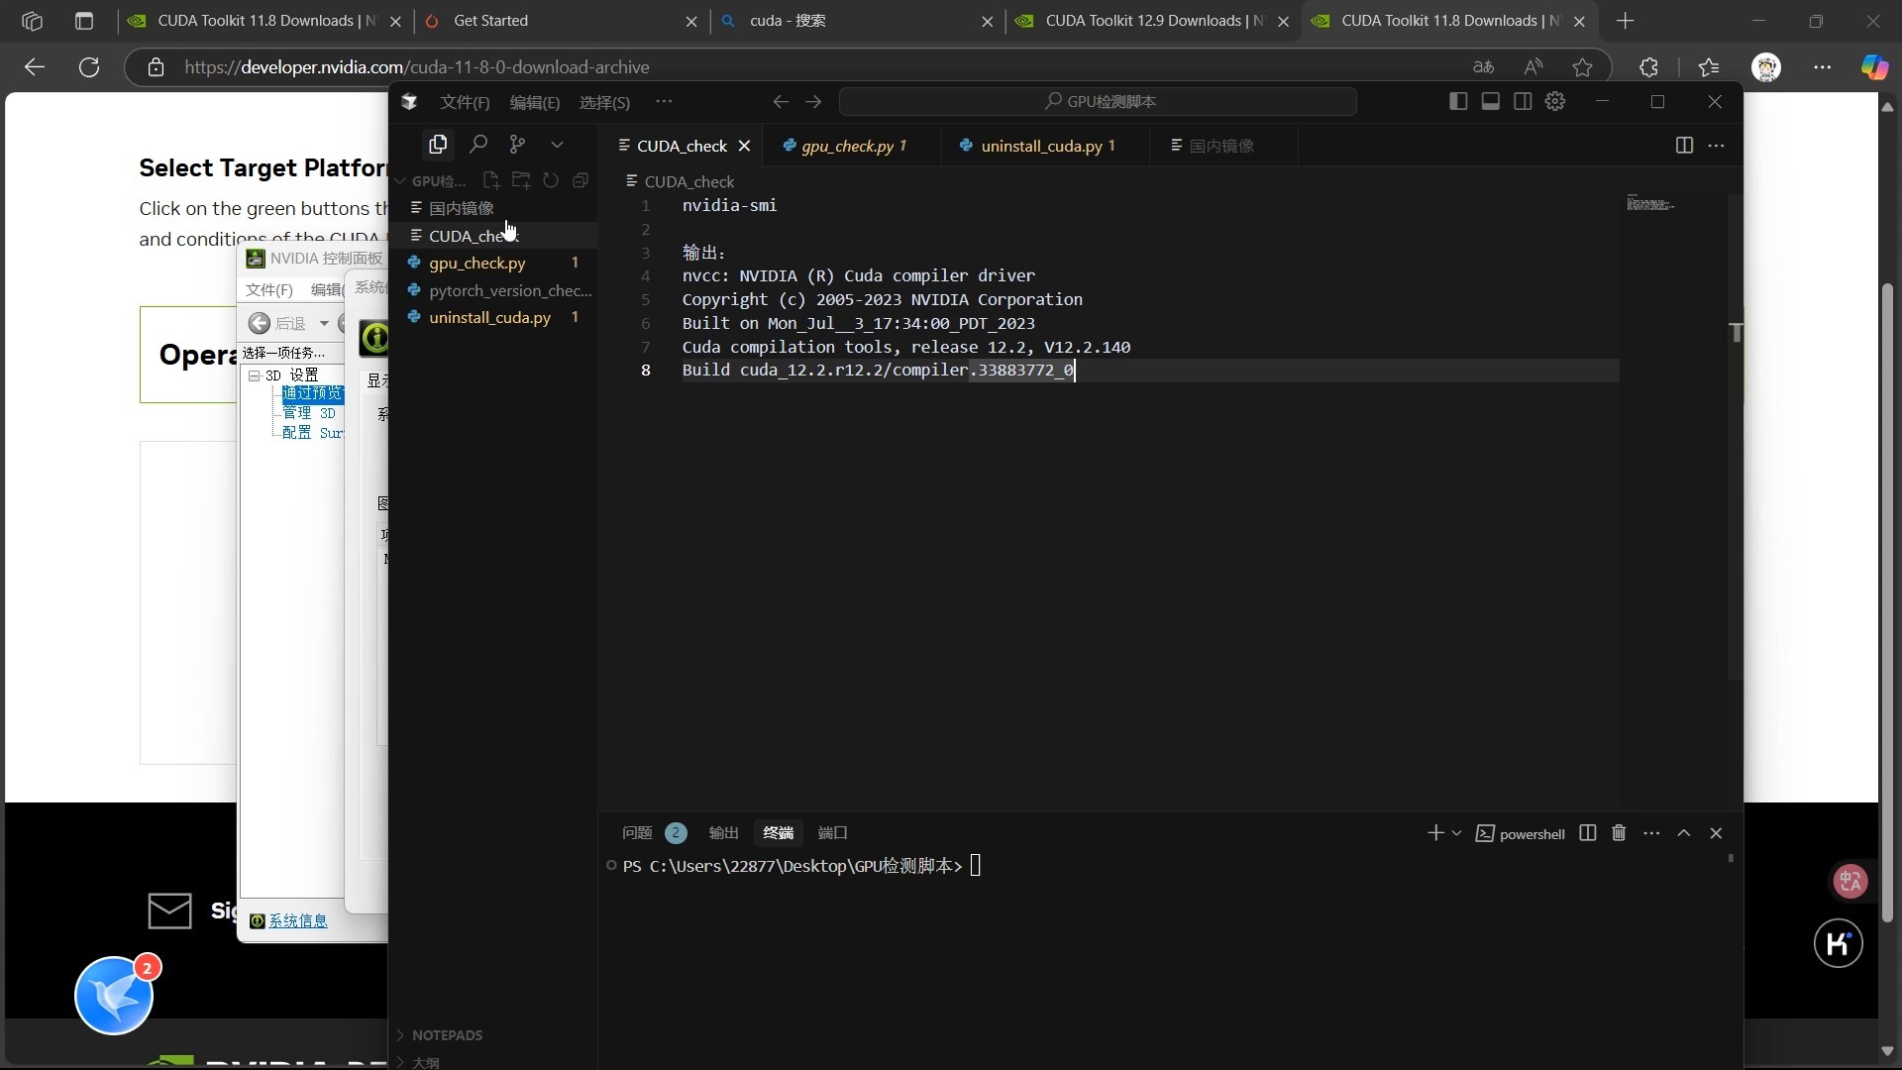Toggle the primary sidebar layout icon
Screen dimensions: 1902x1070
pos(1458,101)
